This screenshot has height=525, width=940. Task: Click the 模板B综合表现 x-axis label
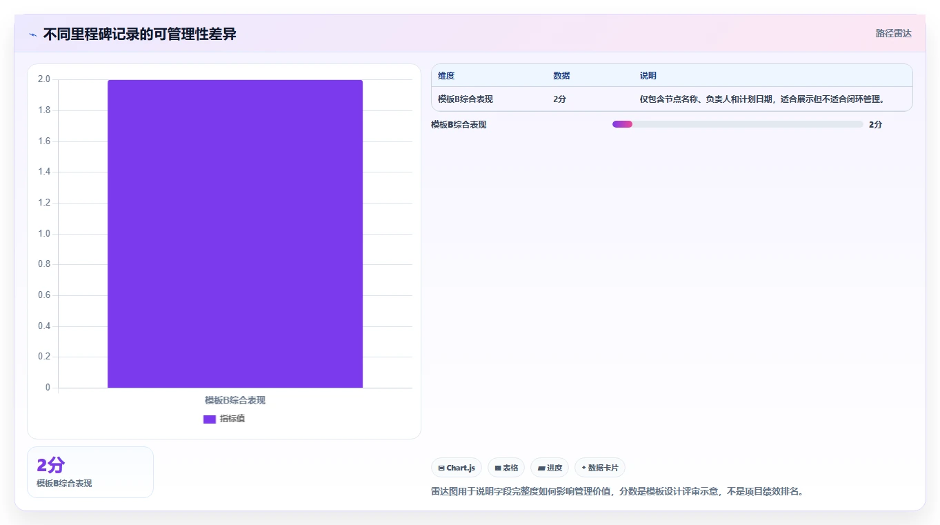235,400
